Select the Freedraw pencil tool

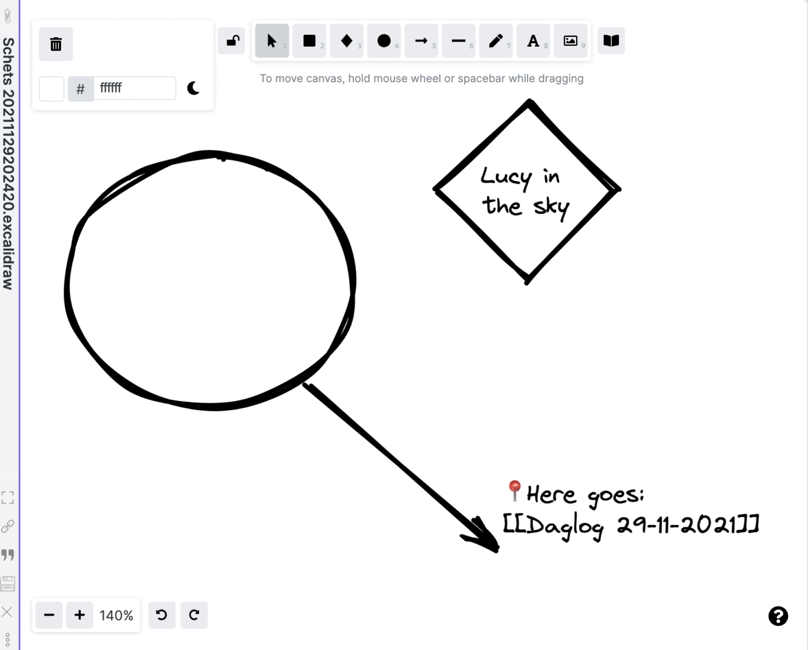tap(496, 40)
